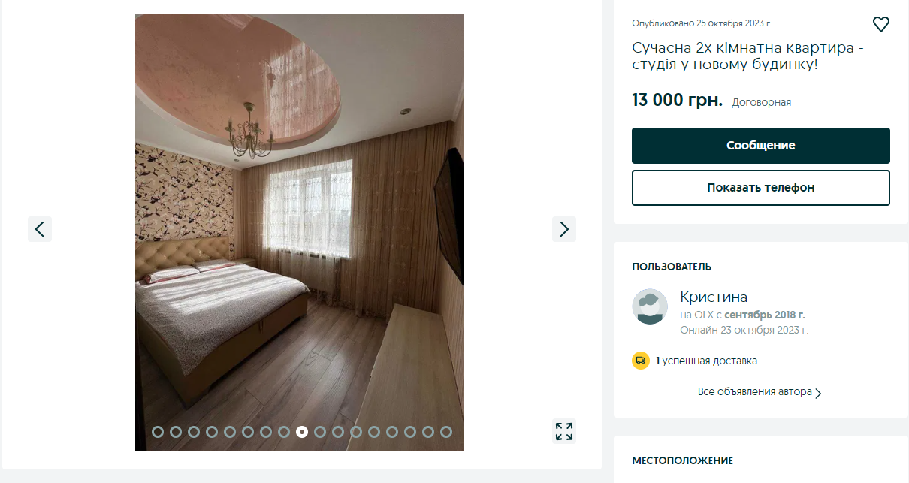The height and width of the screenshot is (483, 909).
Task: Add listing to favorites with heart icon
Action: [x=881, y=24]
